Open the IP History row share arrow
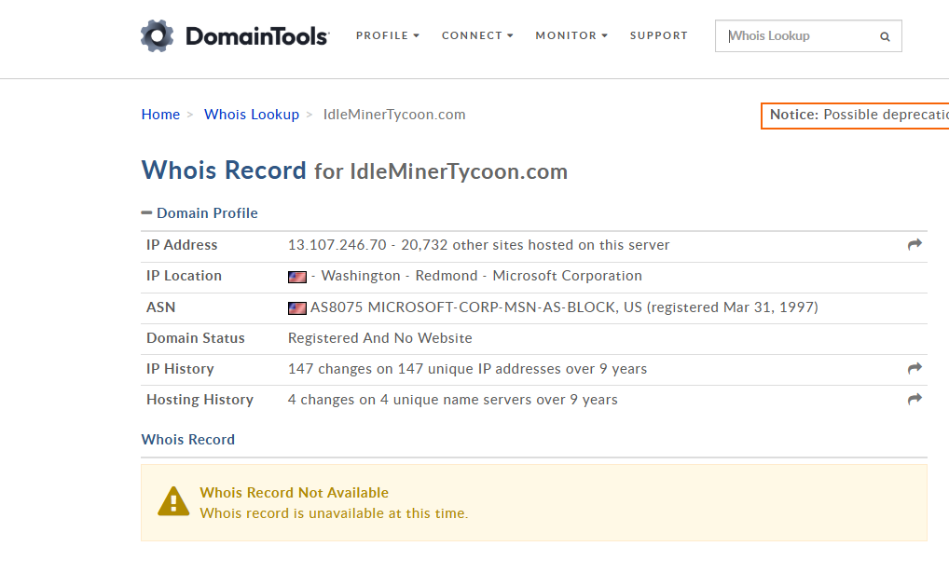This screenshot has height=587, width=949. (x=915, y=369)
